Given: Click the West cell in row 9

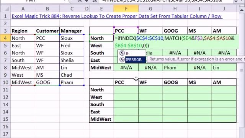Looking at the screenshot, I should tap(23, 75).
